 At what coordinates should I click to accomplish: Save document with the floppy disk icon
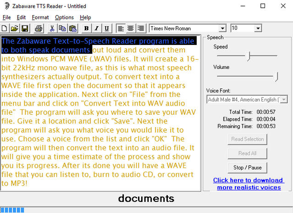(25, 28)
